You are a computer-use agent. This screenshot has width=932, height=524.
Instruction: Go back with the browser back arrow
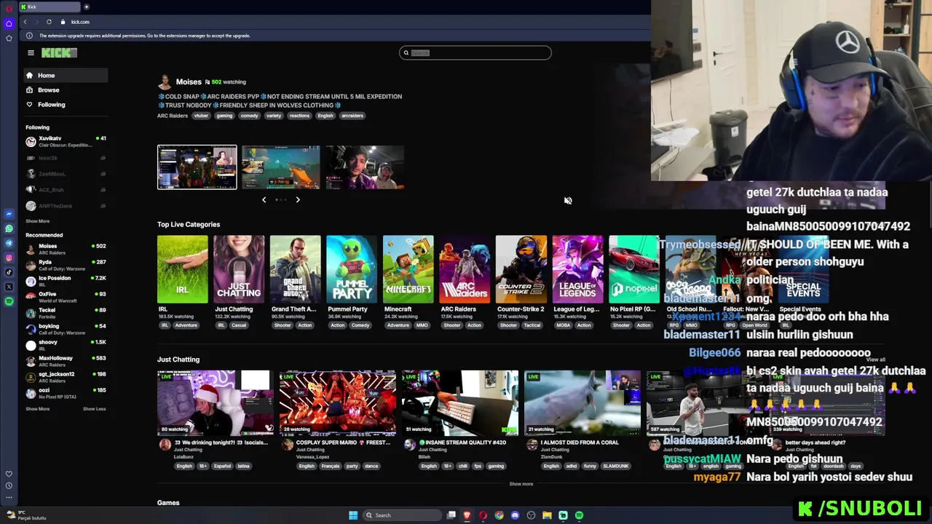pos(25,22)
